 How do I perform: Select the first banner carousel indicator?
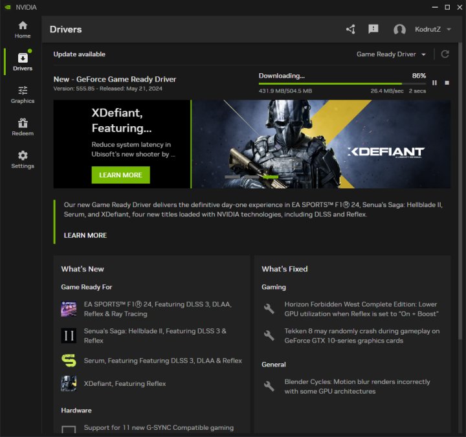[232, 177]
